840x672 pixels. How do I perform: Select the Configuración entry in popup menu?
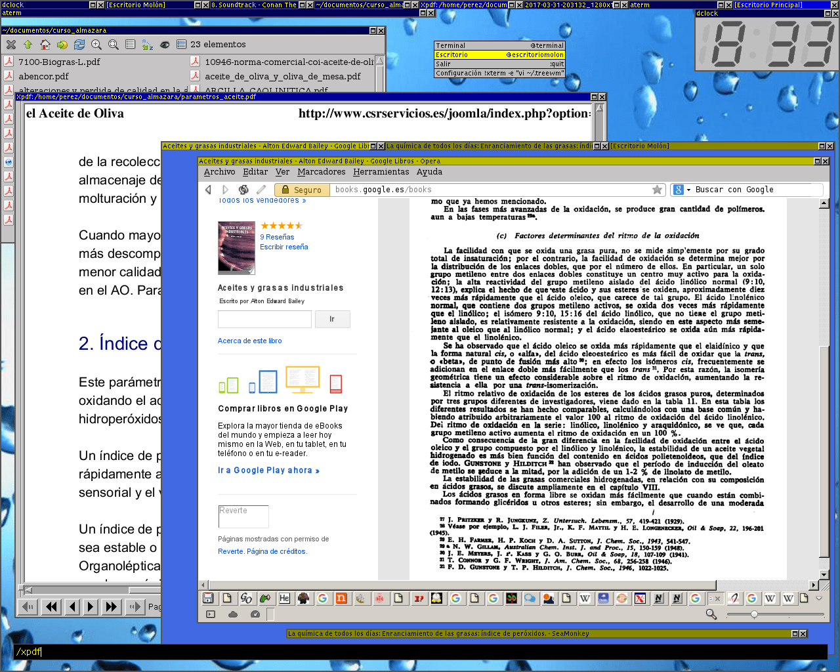click(499, 73)
